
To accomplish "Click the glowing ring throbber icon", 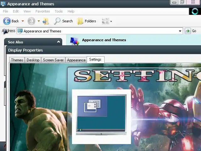I will tap(195, 11).
